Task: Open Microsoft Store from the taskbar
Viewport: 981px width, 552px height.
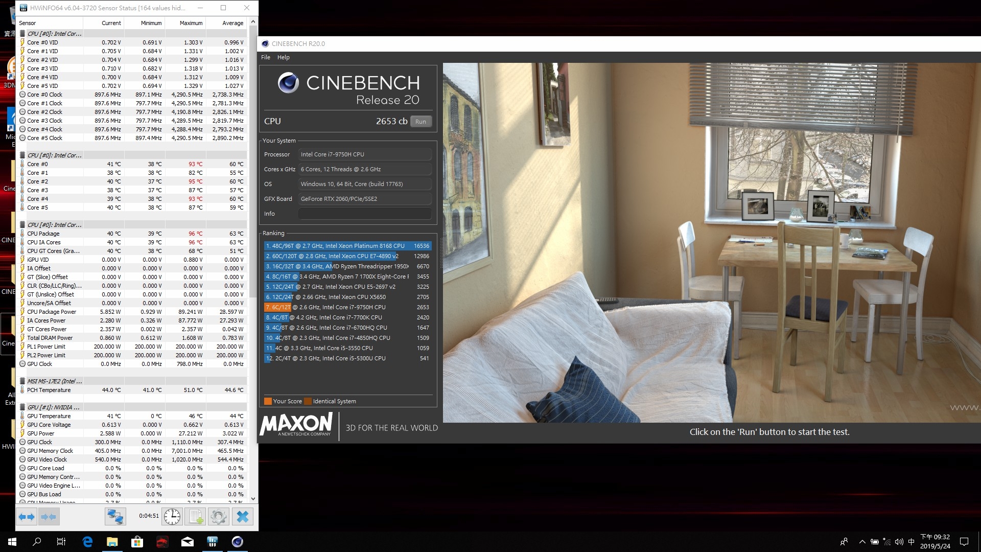Action: 137,542
